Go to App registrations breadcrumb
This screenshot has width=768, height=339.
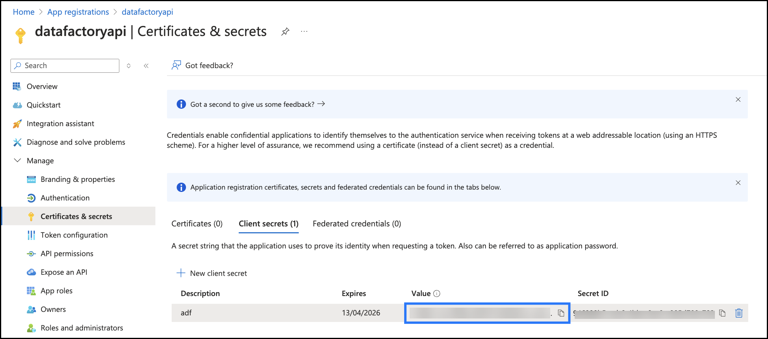coord(78,12)
